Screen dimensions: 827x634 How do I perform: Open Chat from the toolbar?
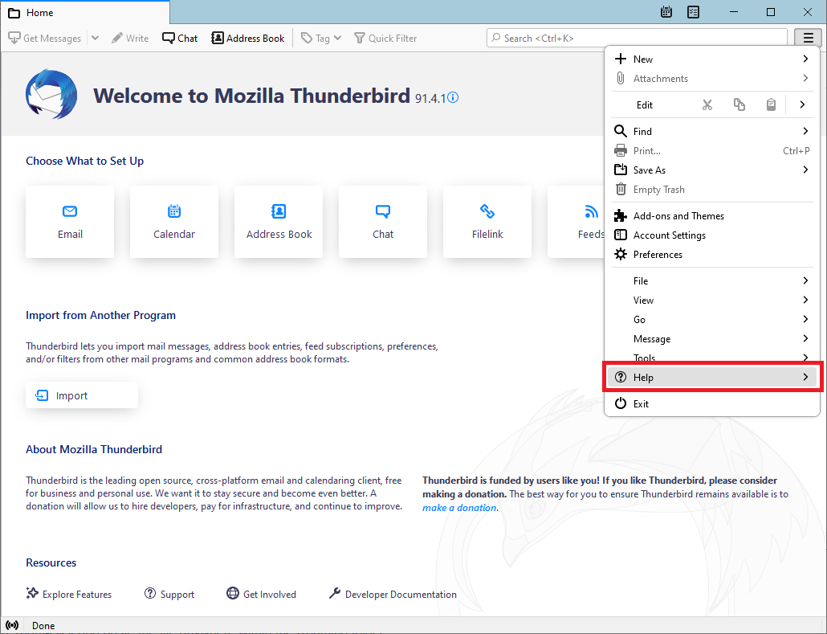pos(180,38)
